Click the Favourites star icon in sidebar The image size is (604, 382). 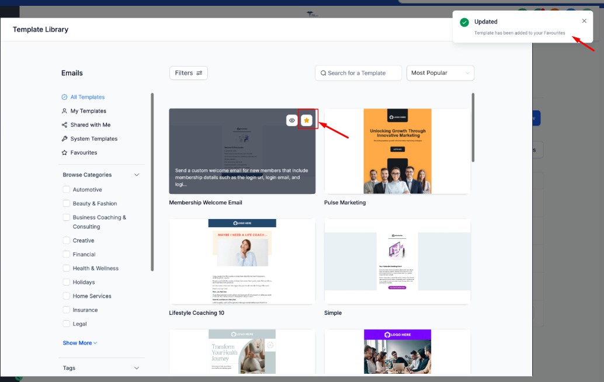click(64, 152)
